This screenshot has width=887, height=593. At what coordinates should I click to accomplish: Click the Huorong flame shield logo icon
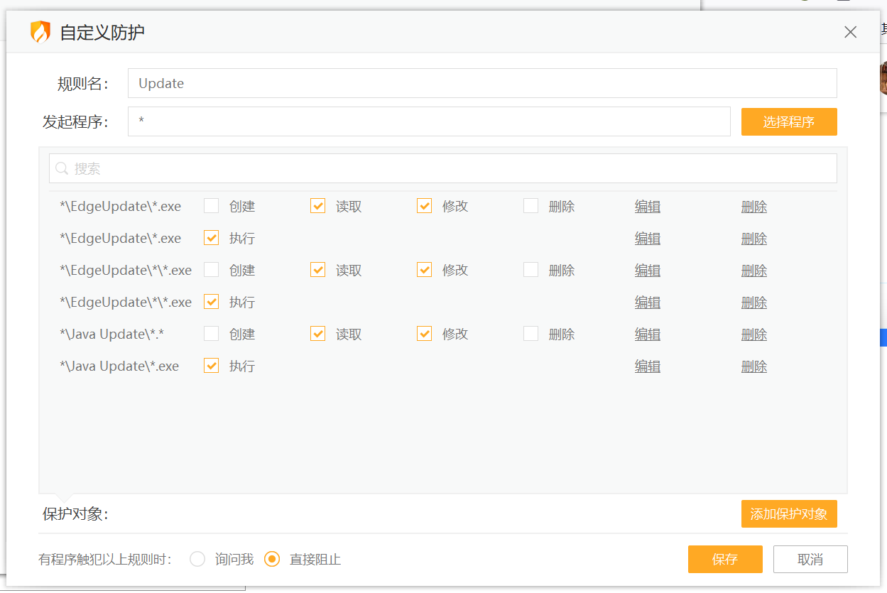coord(40,32)
